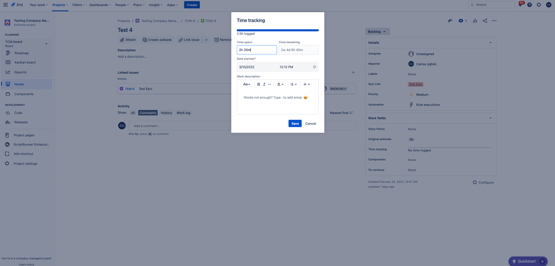Open the text color dropdown in the editor
Screen dimensions: 555x266
pos(281,84)
